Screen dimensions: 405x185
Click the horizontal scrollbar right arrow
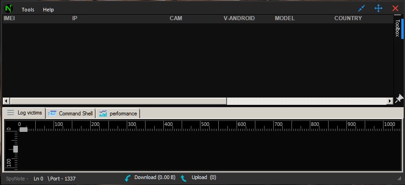[x=390, y=101]
